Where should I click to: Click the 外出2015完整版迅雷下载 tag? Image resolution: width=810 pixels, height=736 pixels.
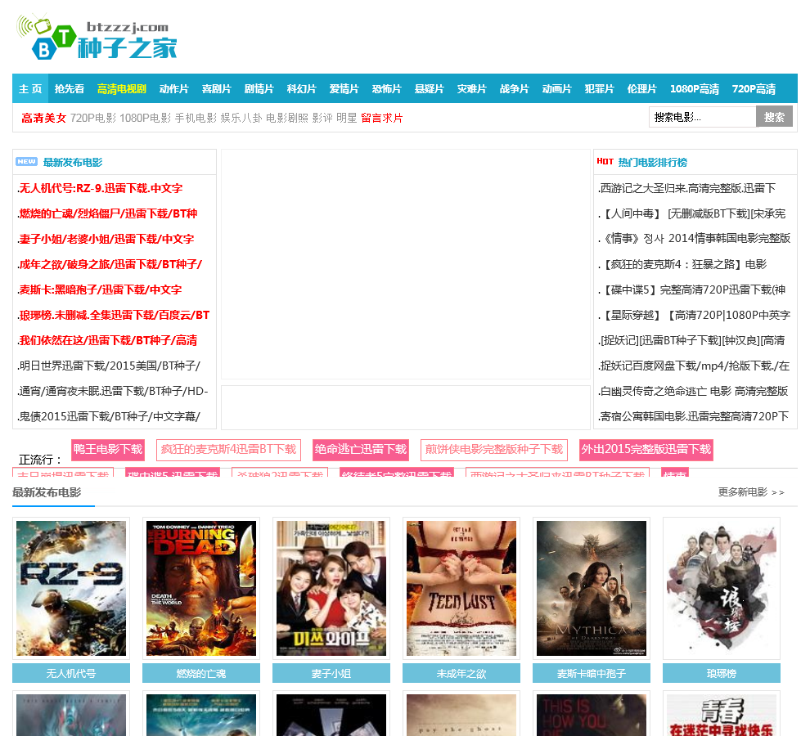coord(646,449)
